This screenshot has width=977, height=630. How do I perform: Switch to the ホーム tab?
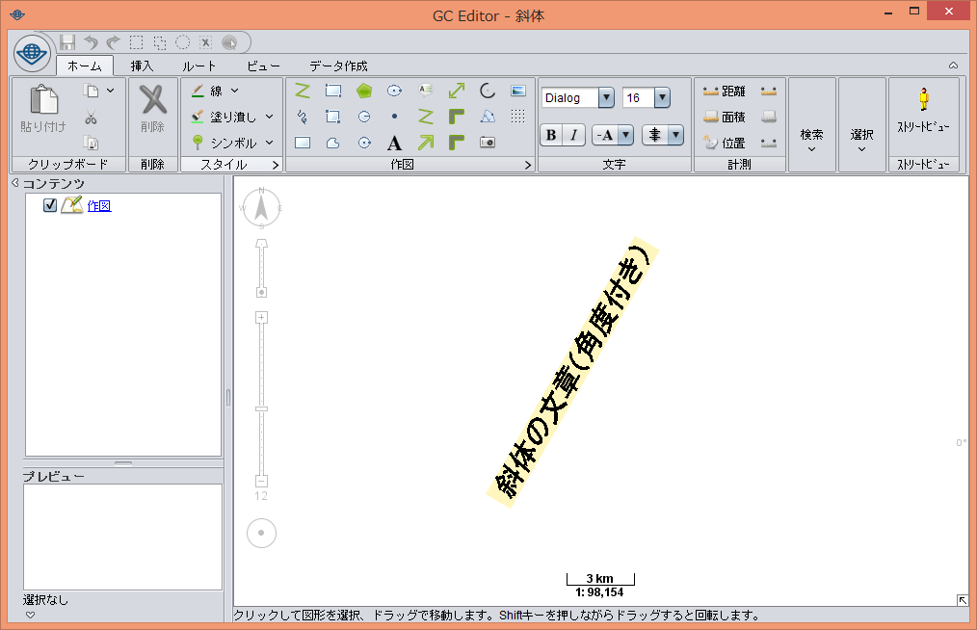tap(85, 66)
